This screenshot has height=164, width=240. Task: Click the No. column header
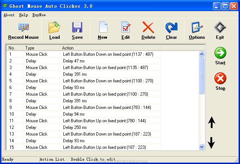14,48
